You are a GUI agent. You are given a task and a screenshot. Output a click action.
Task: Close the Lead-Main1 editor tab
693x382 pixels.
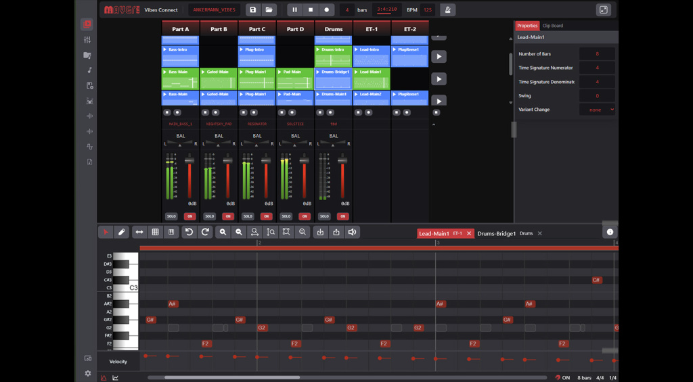coord(469,233)
